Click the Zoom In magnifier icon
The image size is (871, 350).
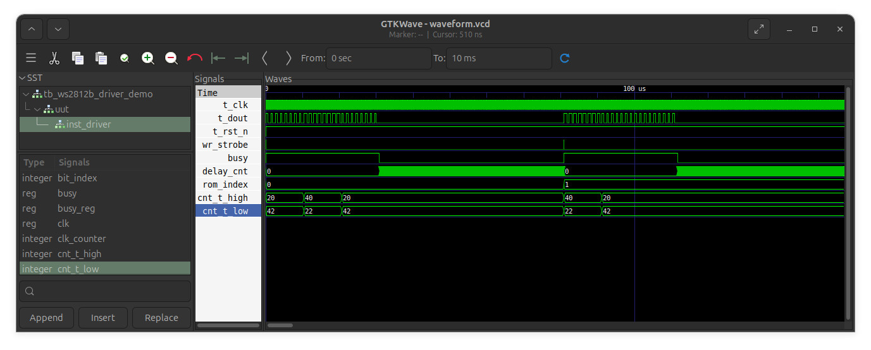click(x=148, y=58)
